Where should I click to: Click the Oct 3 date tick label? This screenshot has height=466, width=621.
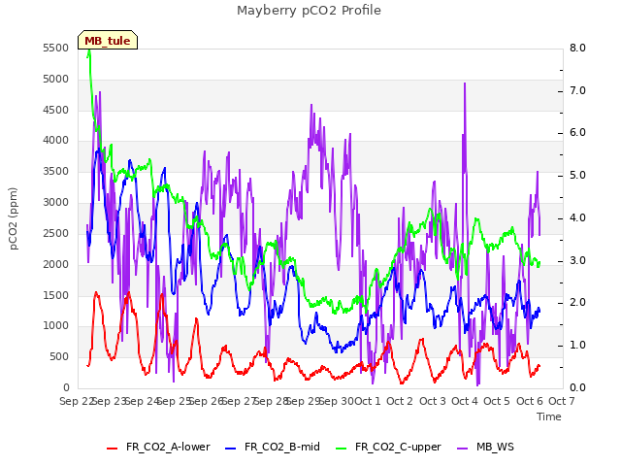tap(433, 401)
